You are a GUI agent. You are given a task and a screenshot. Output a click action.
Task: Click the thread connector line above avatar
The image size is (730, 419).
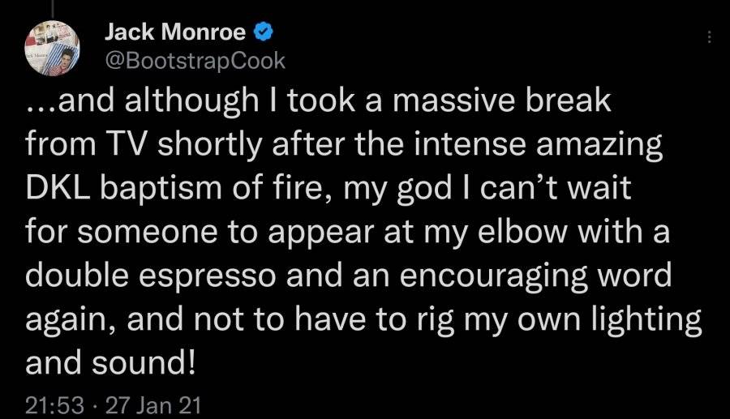(52, 8)
